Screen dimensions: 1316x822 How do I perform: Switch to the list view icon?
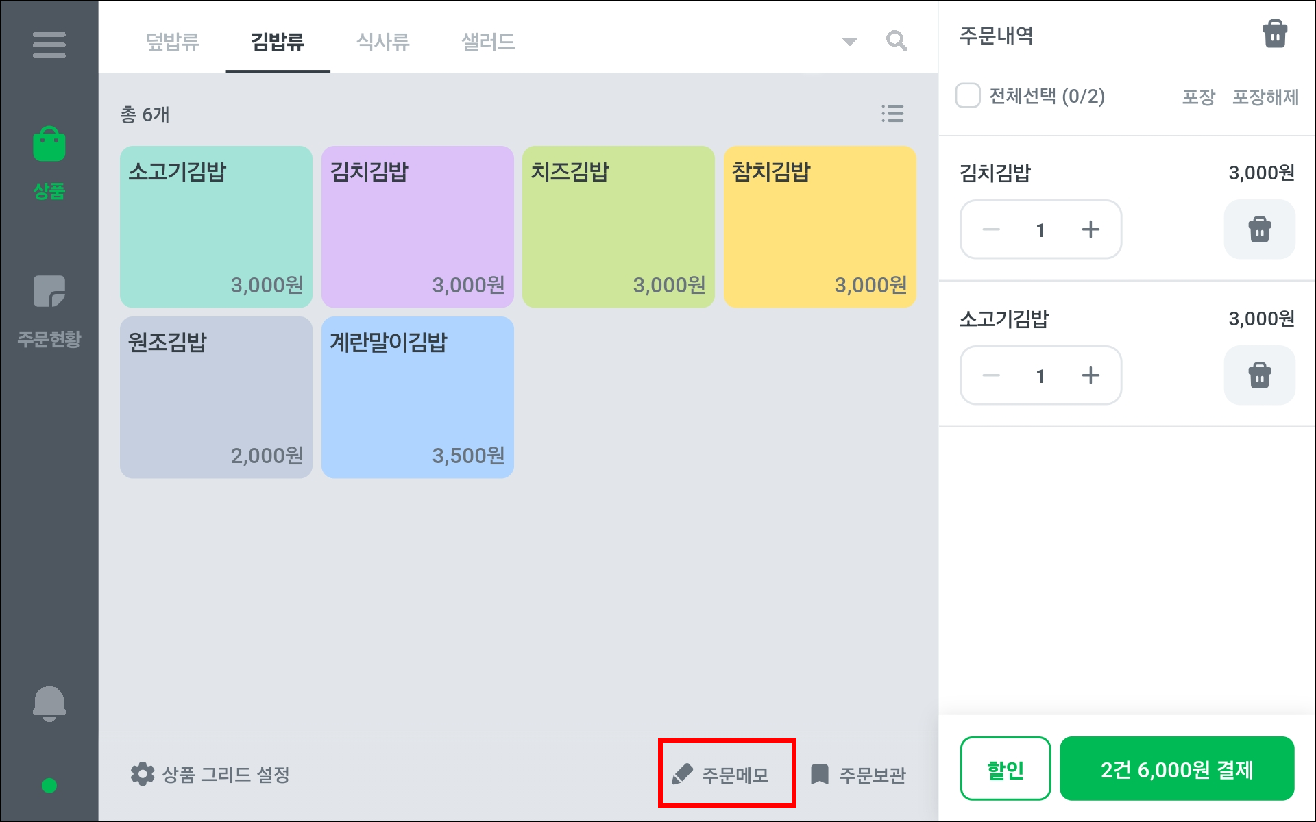(892, 114)
